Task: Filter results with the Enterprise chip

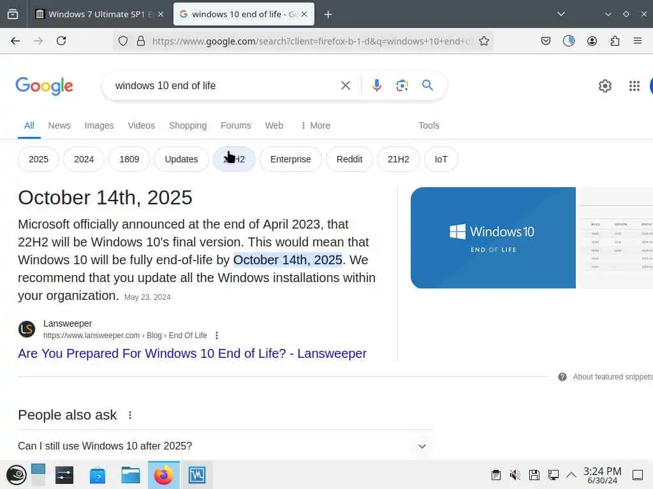Action: [290, 159]
